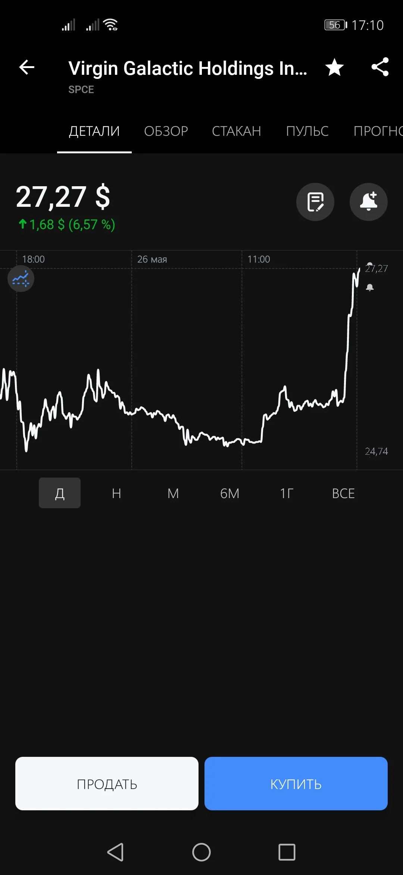Switch to the СТАКАН tab
The height and width of the screenshot is (875, 403).
(x=237, y=131)
